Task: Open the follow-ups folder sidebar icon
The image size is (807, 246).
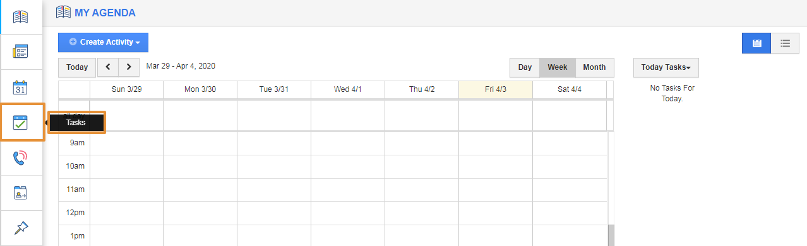Action: [x=21, y=193]
